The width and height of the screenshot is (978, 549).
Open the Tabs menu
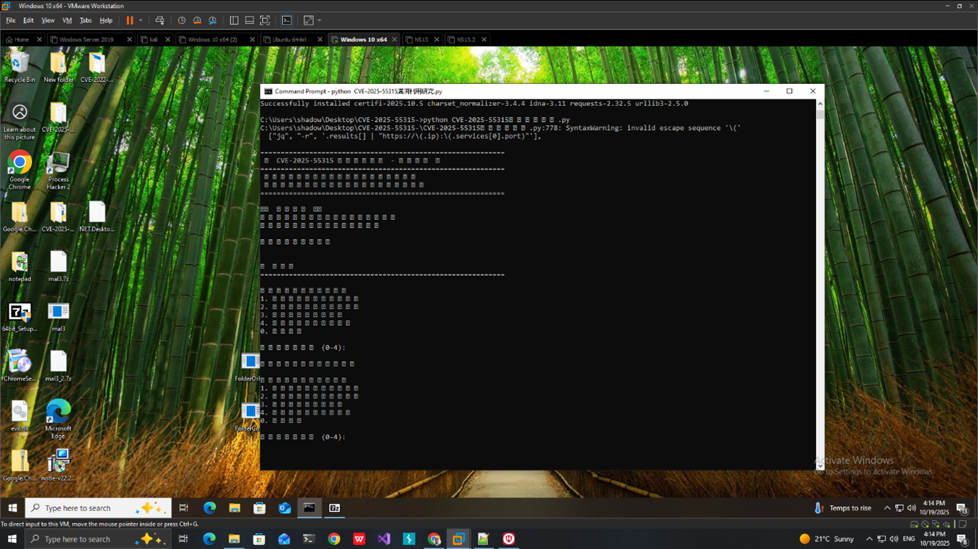click(x=85, y=20)
